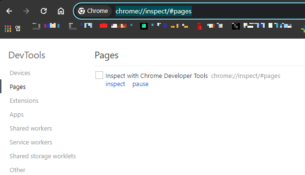This screenshot has width=305, height=175.
Task: Click the 'Inspect with Chrome Developer Tools' title
Action: click(157, 76)
